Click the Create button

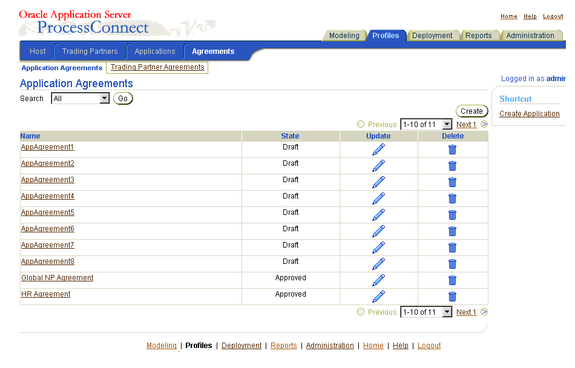point(471,111)
